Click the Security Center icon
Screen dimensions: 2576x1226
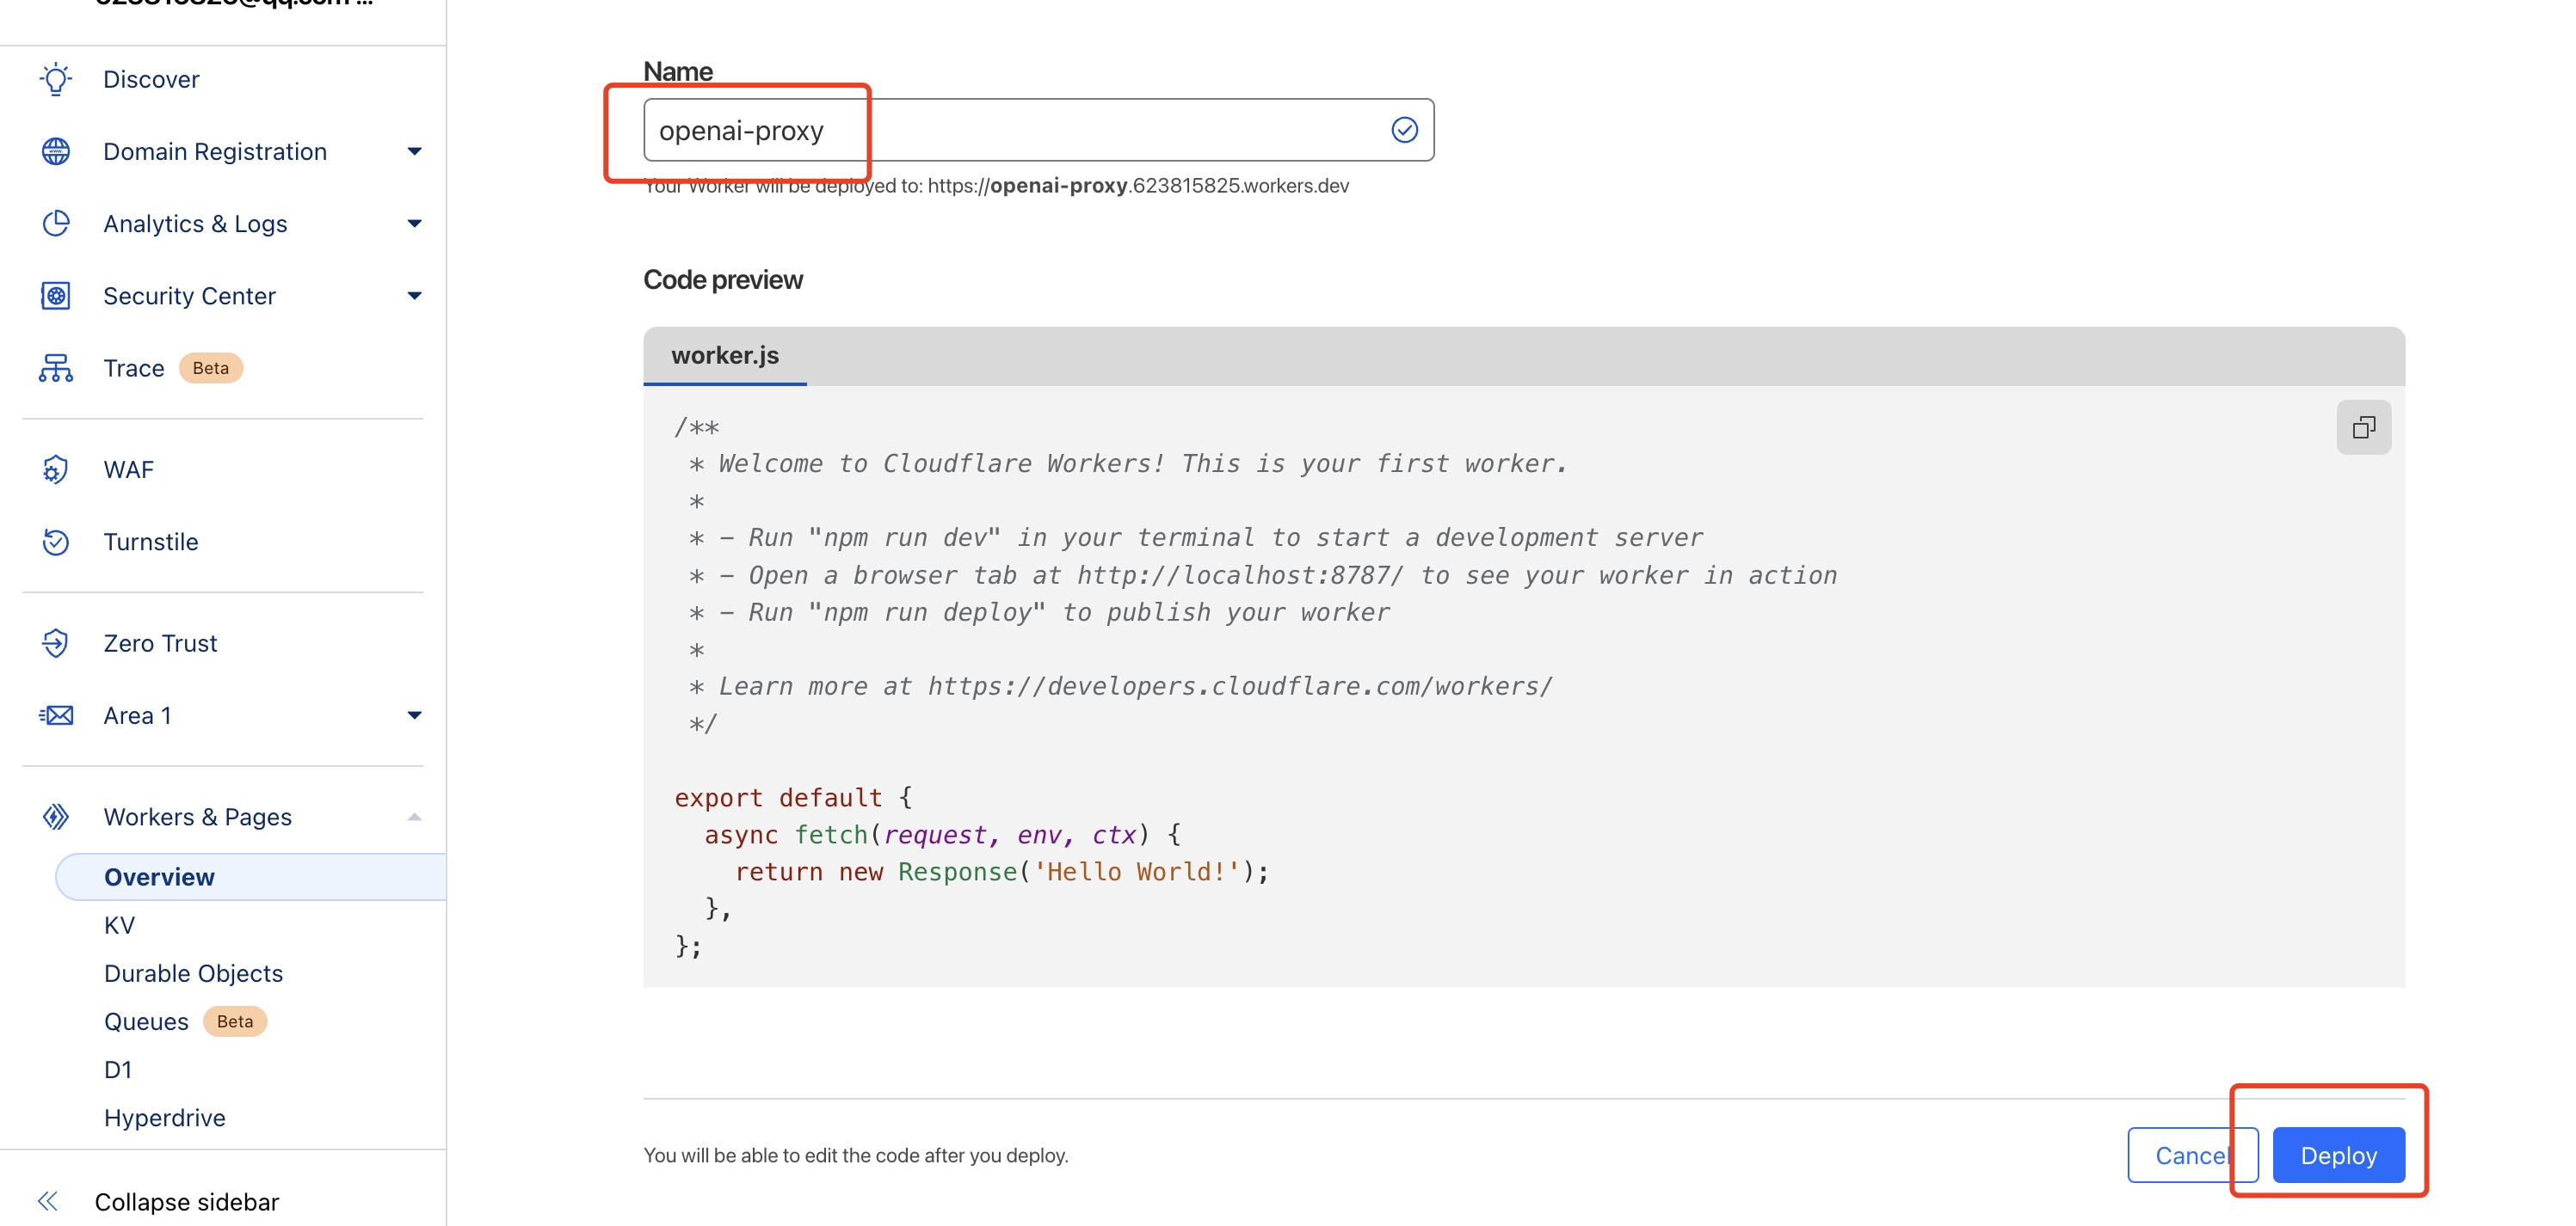pyautogui.click(x=56, y=296)
